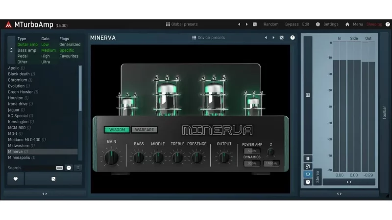
Task: Click the device presets randomize icon
Action: 282,38
